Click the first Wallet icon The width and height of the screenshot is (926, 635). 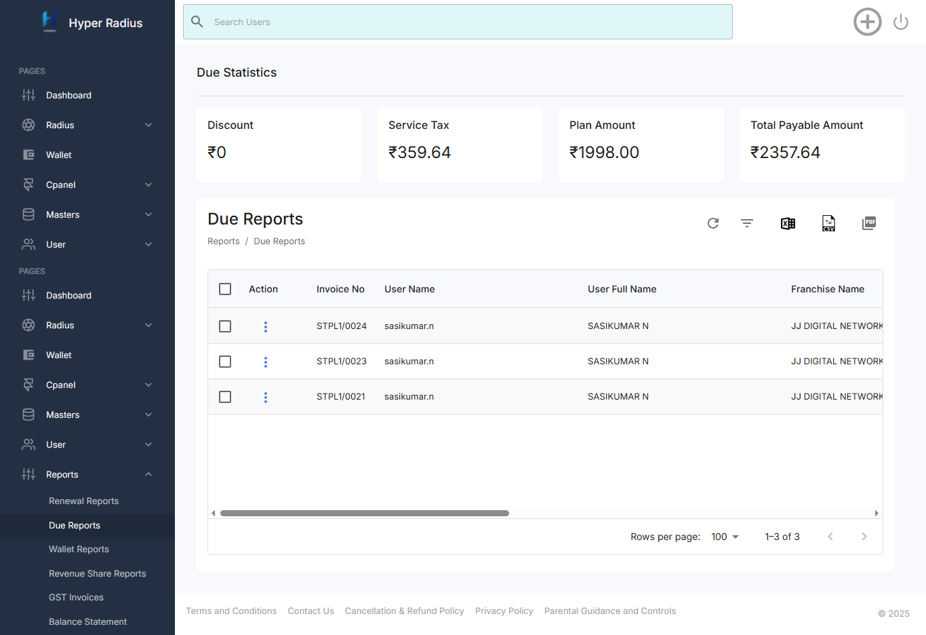click(28, 155)
